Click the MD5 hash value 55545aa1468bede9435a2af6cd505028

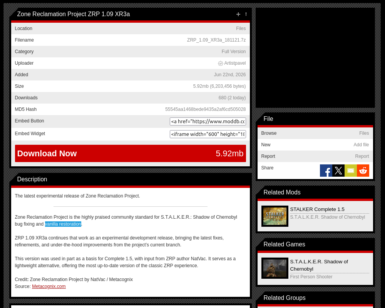pyautogui.click(x=205, y=109)
